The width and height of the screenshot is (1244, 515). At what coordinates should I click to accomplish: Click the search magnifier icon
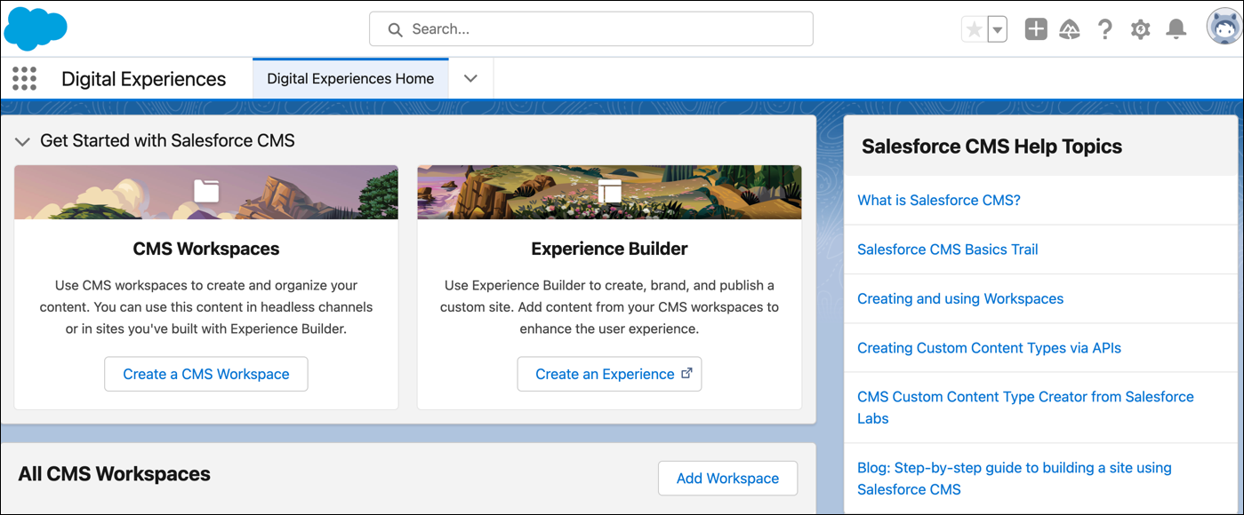(396, 29)
